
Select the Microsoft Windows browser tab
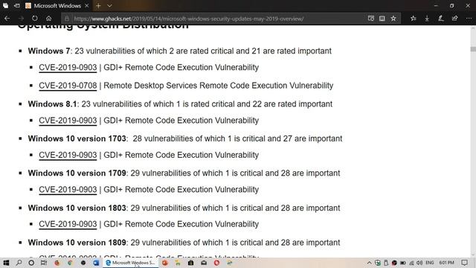coord(57,6)
